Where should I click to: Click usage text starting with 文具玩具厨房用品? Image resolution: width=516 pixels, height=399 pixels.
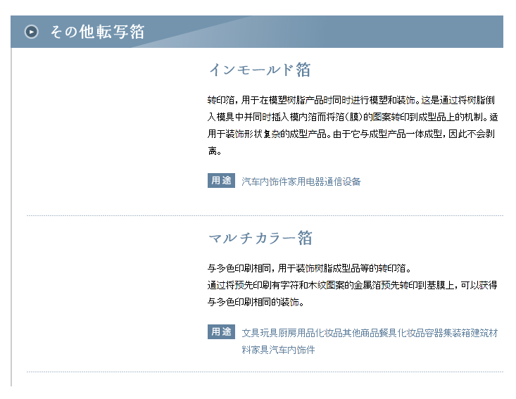coord(369,332)
